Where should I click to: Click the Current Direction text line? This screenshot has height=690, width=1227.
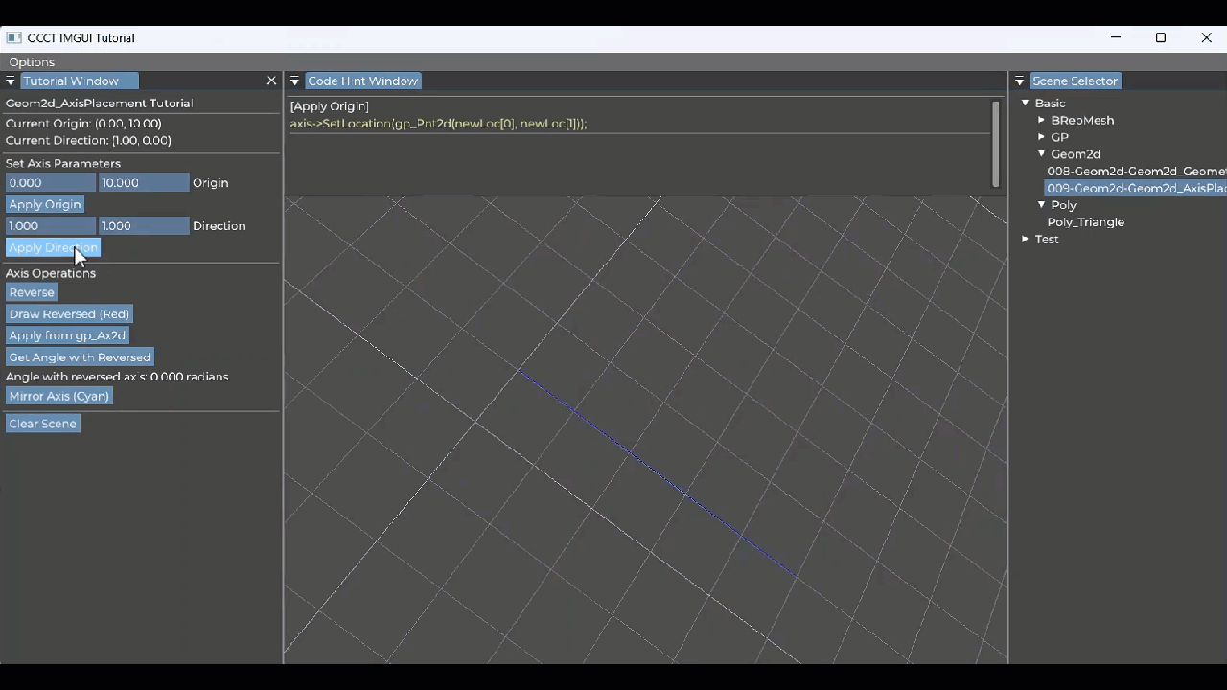pyautogui.click(x=88, y=140)
